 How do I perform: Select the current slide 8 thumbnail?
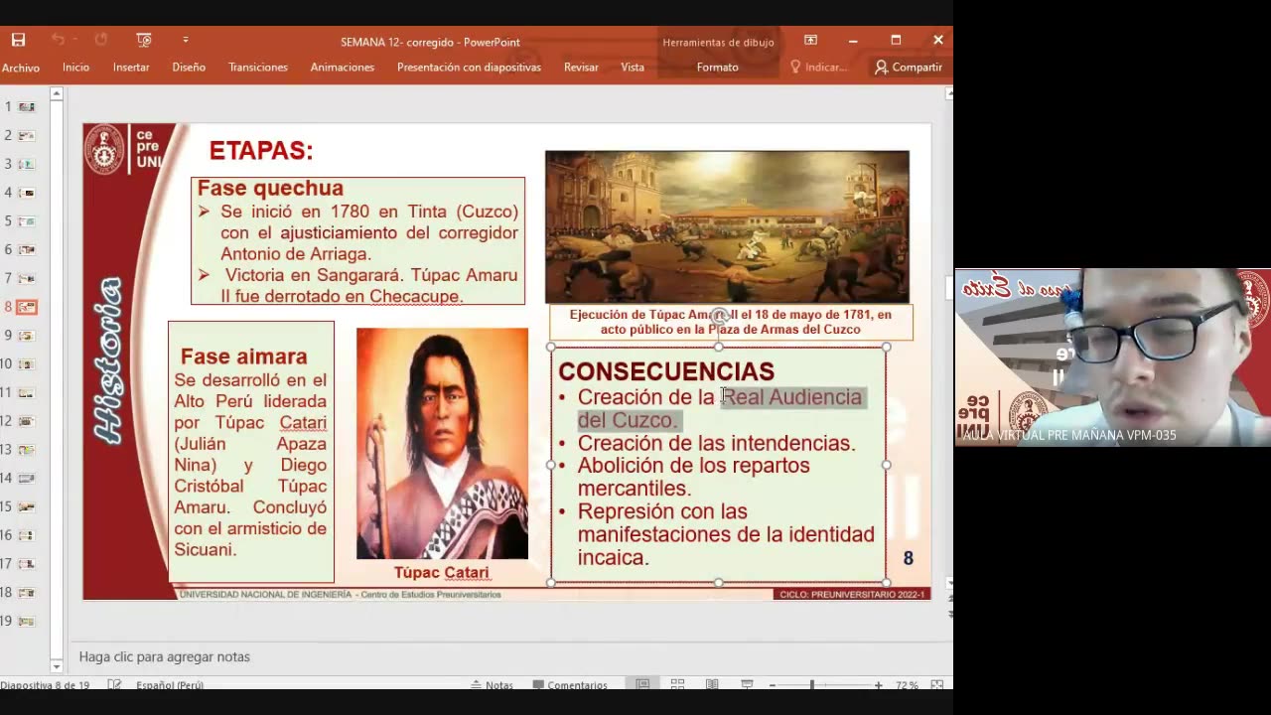pos(27,307)
